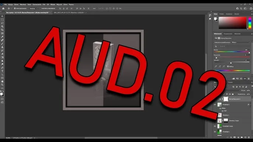Reset adjustment to defaults icon

(x=241, y=79)
